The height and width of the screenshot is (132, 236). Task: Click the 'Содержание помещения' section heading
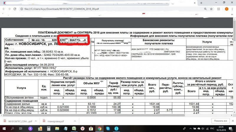(x=21, y=101)
